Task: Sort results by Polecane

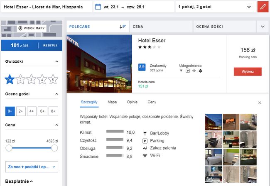Action: [x=98, y=27]
